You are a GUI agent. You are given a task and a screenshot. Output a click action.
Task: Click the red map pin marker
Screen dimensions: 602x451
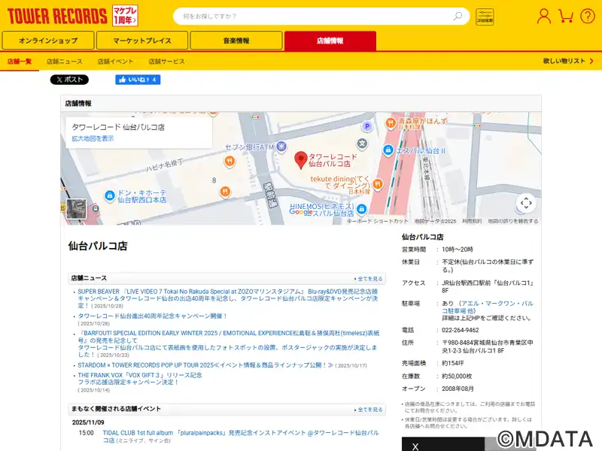300,159
